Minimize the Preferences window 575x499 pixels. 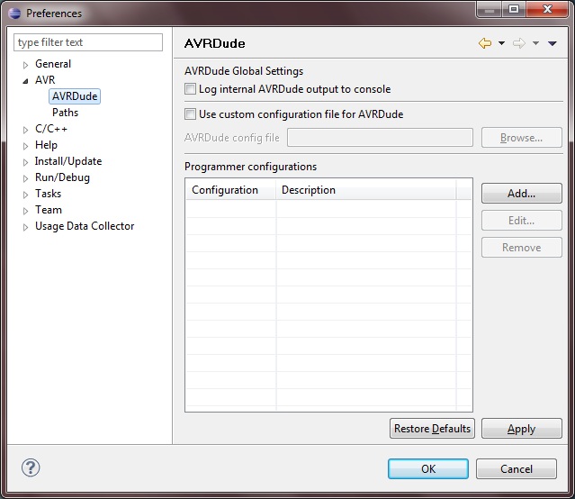click(490, 9)
